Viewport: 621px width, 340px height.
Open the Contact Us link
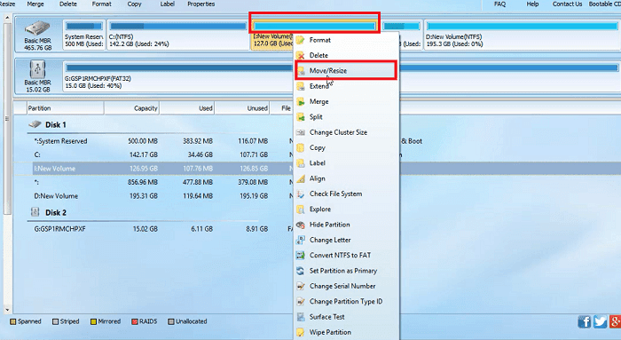point(567,4)
